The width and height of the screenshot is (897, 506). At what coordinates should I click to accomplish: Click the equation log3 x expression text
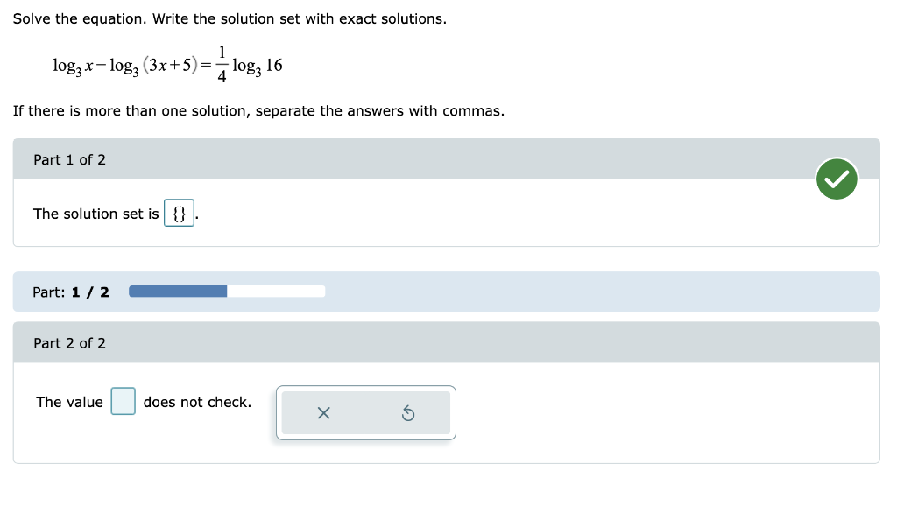[70, 65]
